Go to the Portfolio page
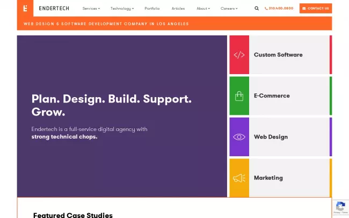The width and height of the screenshot is (349, 218). point(152,9)
